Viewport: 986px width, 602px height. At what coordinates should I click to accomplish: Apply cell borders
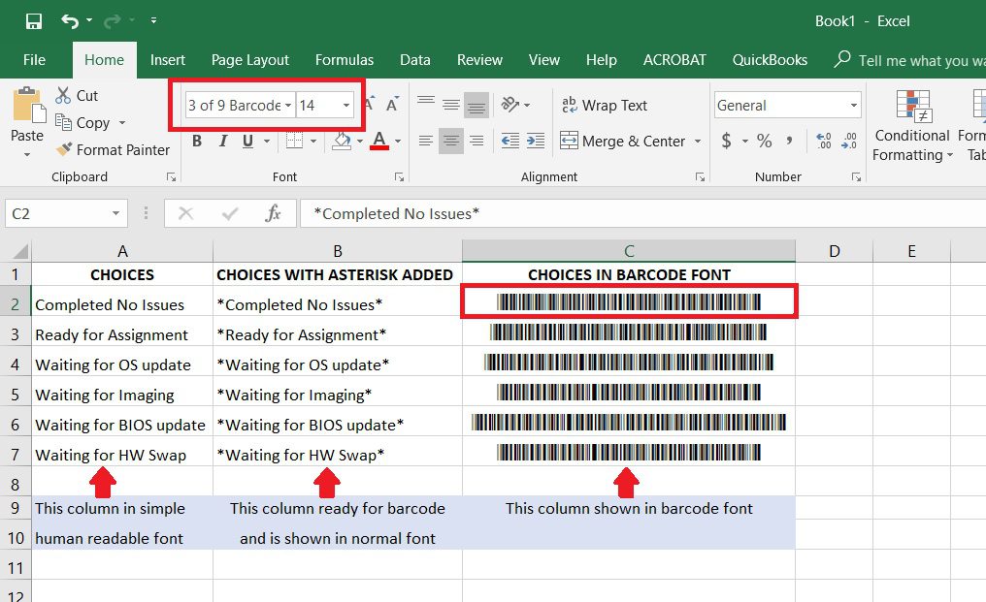(x=294, y=141)
